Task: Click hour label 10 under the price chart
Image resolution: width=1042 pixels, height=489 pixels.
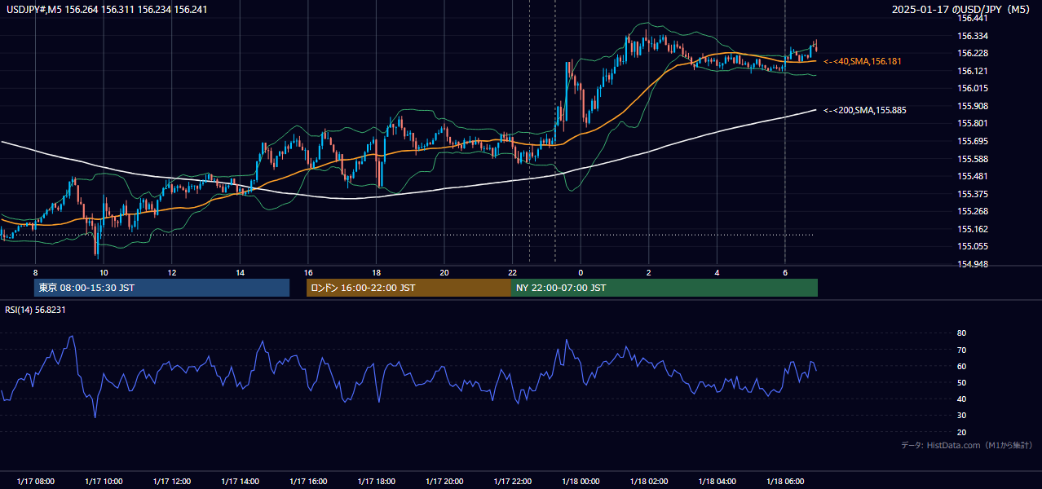Action: (x=104, y=272)
